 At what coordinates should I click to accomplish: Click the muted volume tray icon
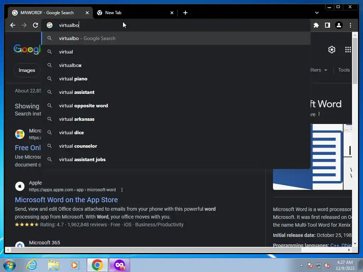point(327,265)
